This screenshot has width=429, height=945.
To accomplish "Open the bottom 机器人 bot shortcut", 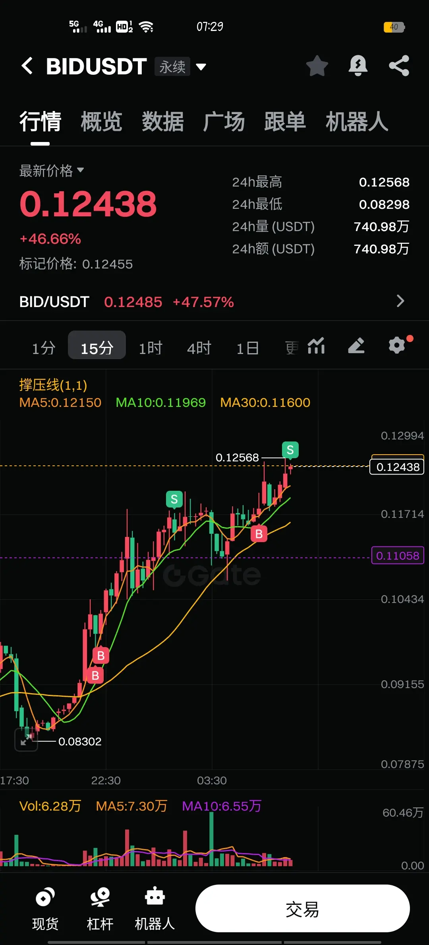I will point(155,909).
